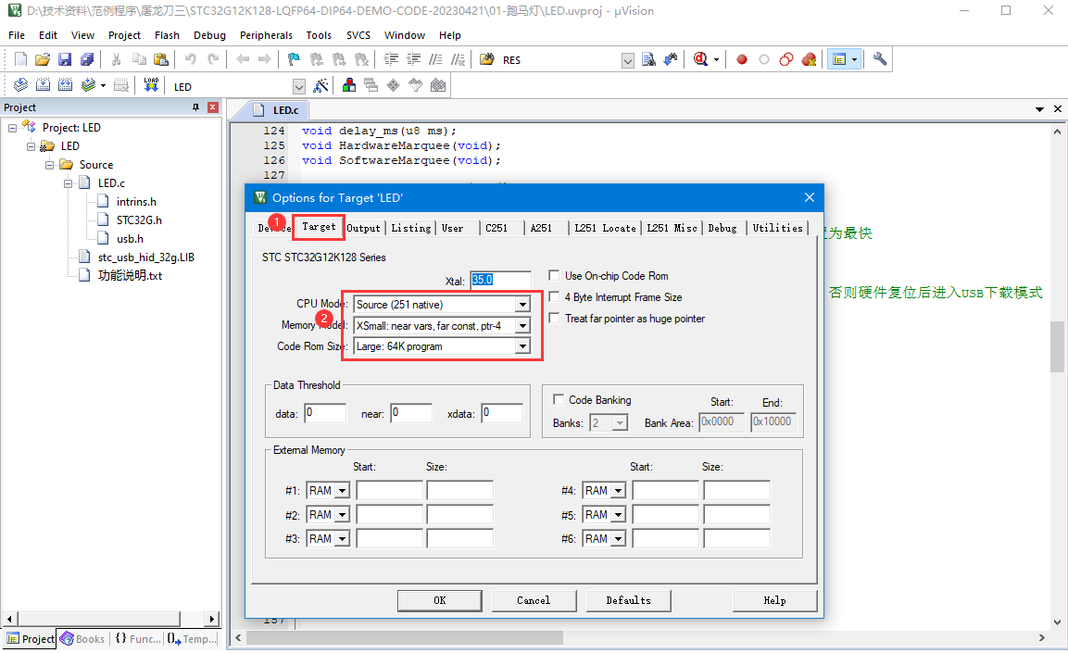Collapse the Source folder in the project tree
This screenshot has width=1068, height=653.
(49, 165)
